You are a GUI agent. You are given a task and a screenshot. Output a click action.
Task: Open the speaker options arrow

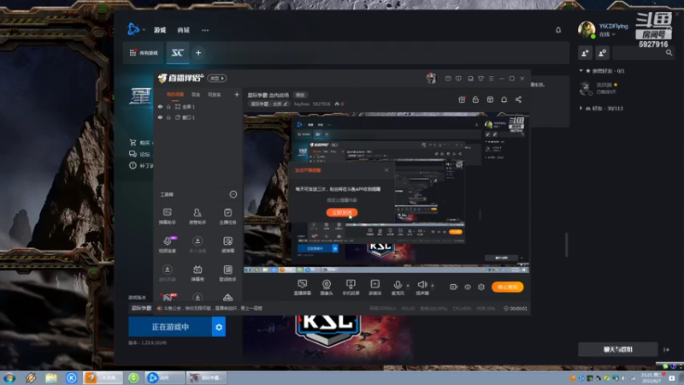pyautogui.click(x=433, y=286)
